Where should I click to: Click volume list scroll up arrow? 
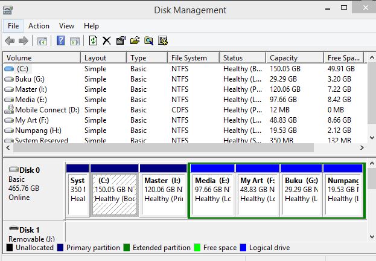(372, 57)
